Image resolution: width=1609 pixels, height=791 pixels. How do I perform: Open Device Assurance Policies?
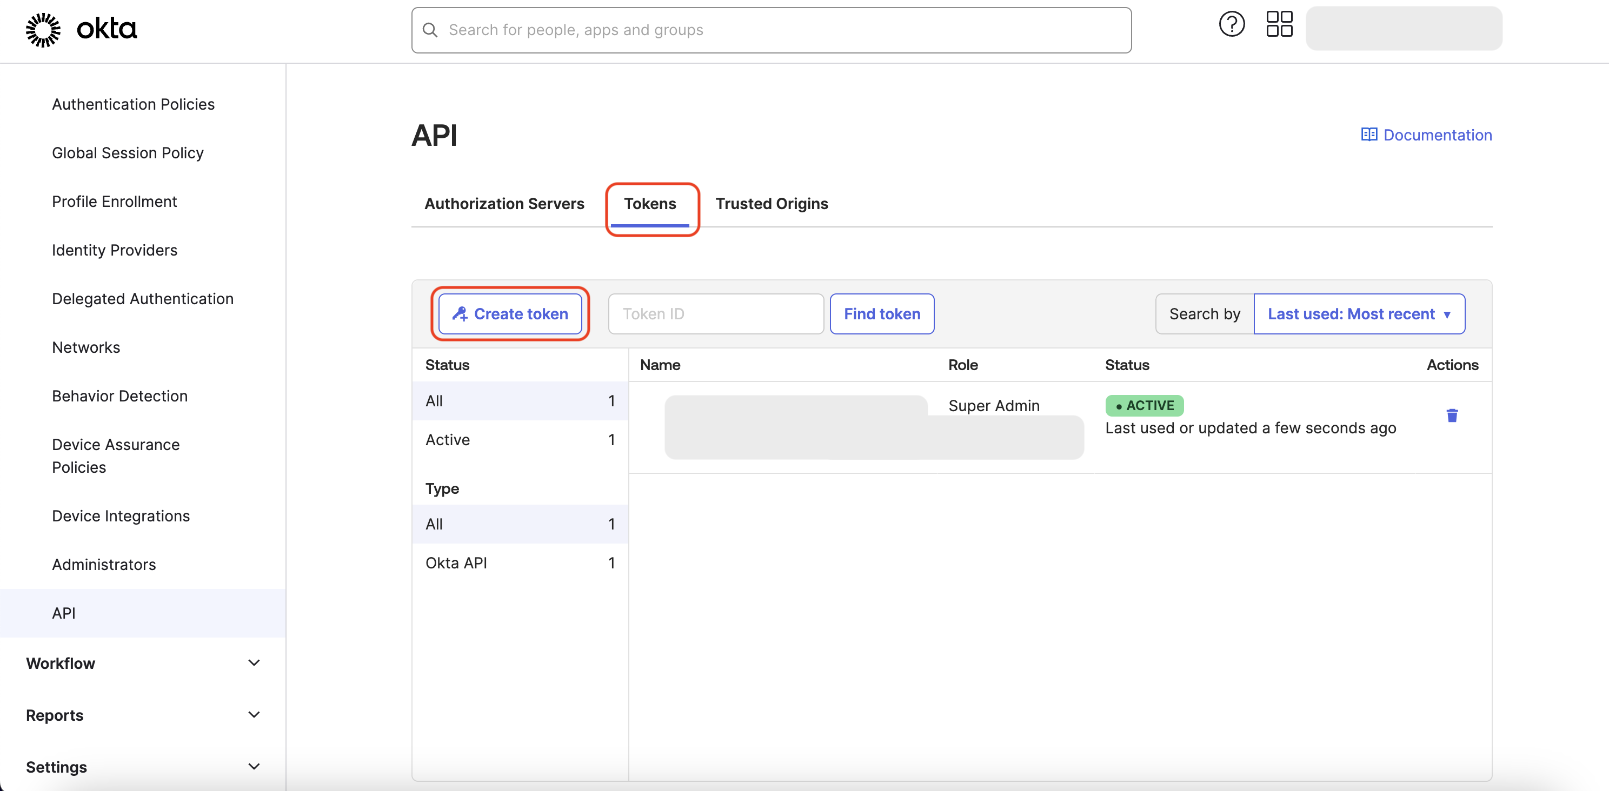click(116, 456)
